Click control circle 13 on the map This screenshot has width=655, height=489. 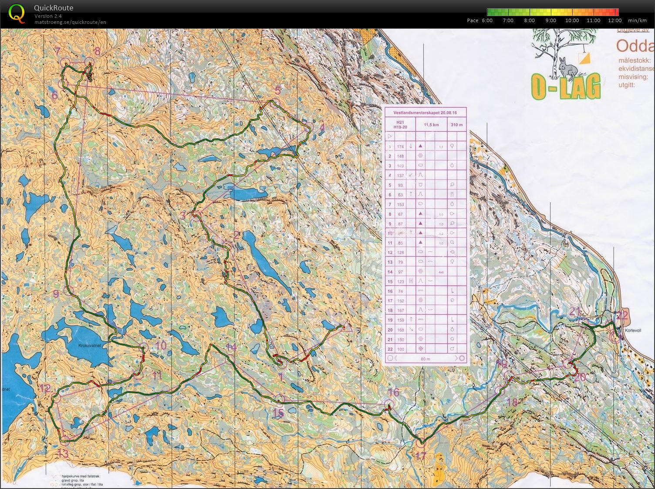tap(64, 439)
